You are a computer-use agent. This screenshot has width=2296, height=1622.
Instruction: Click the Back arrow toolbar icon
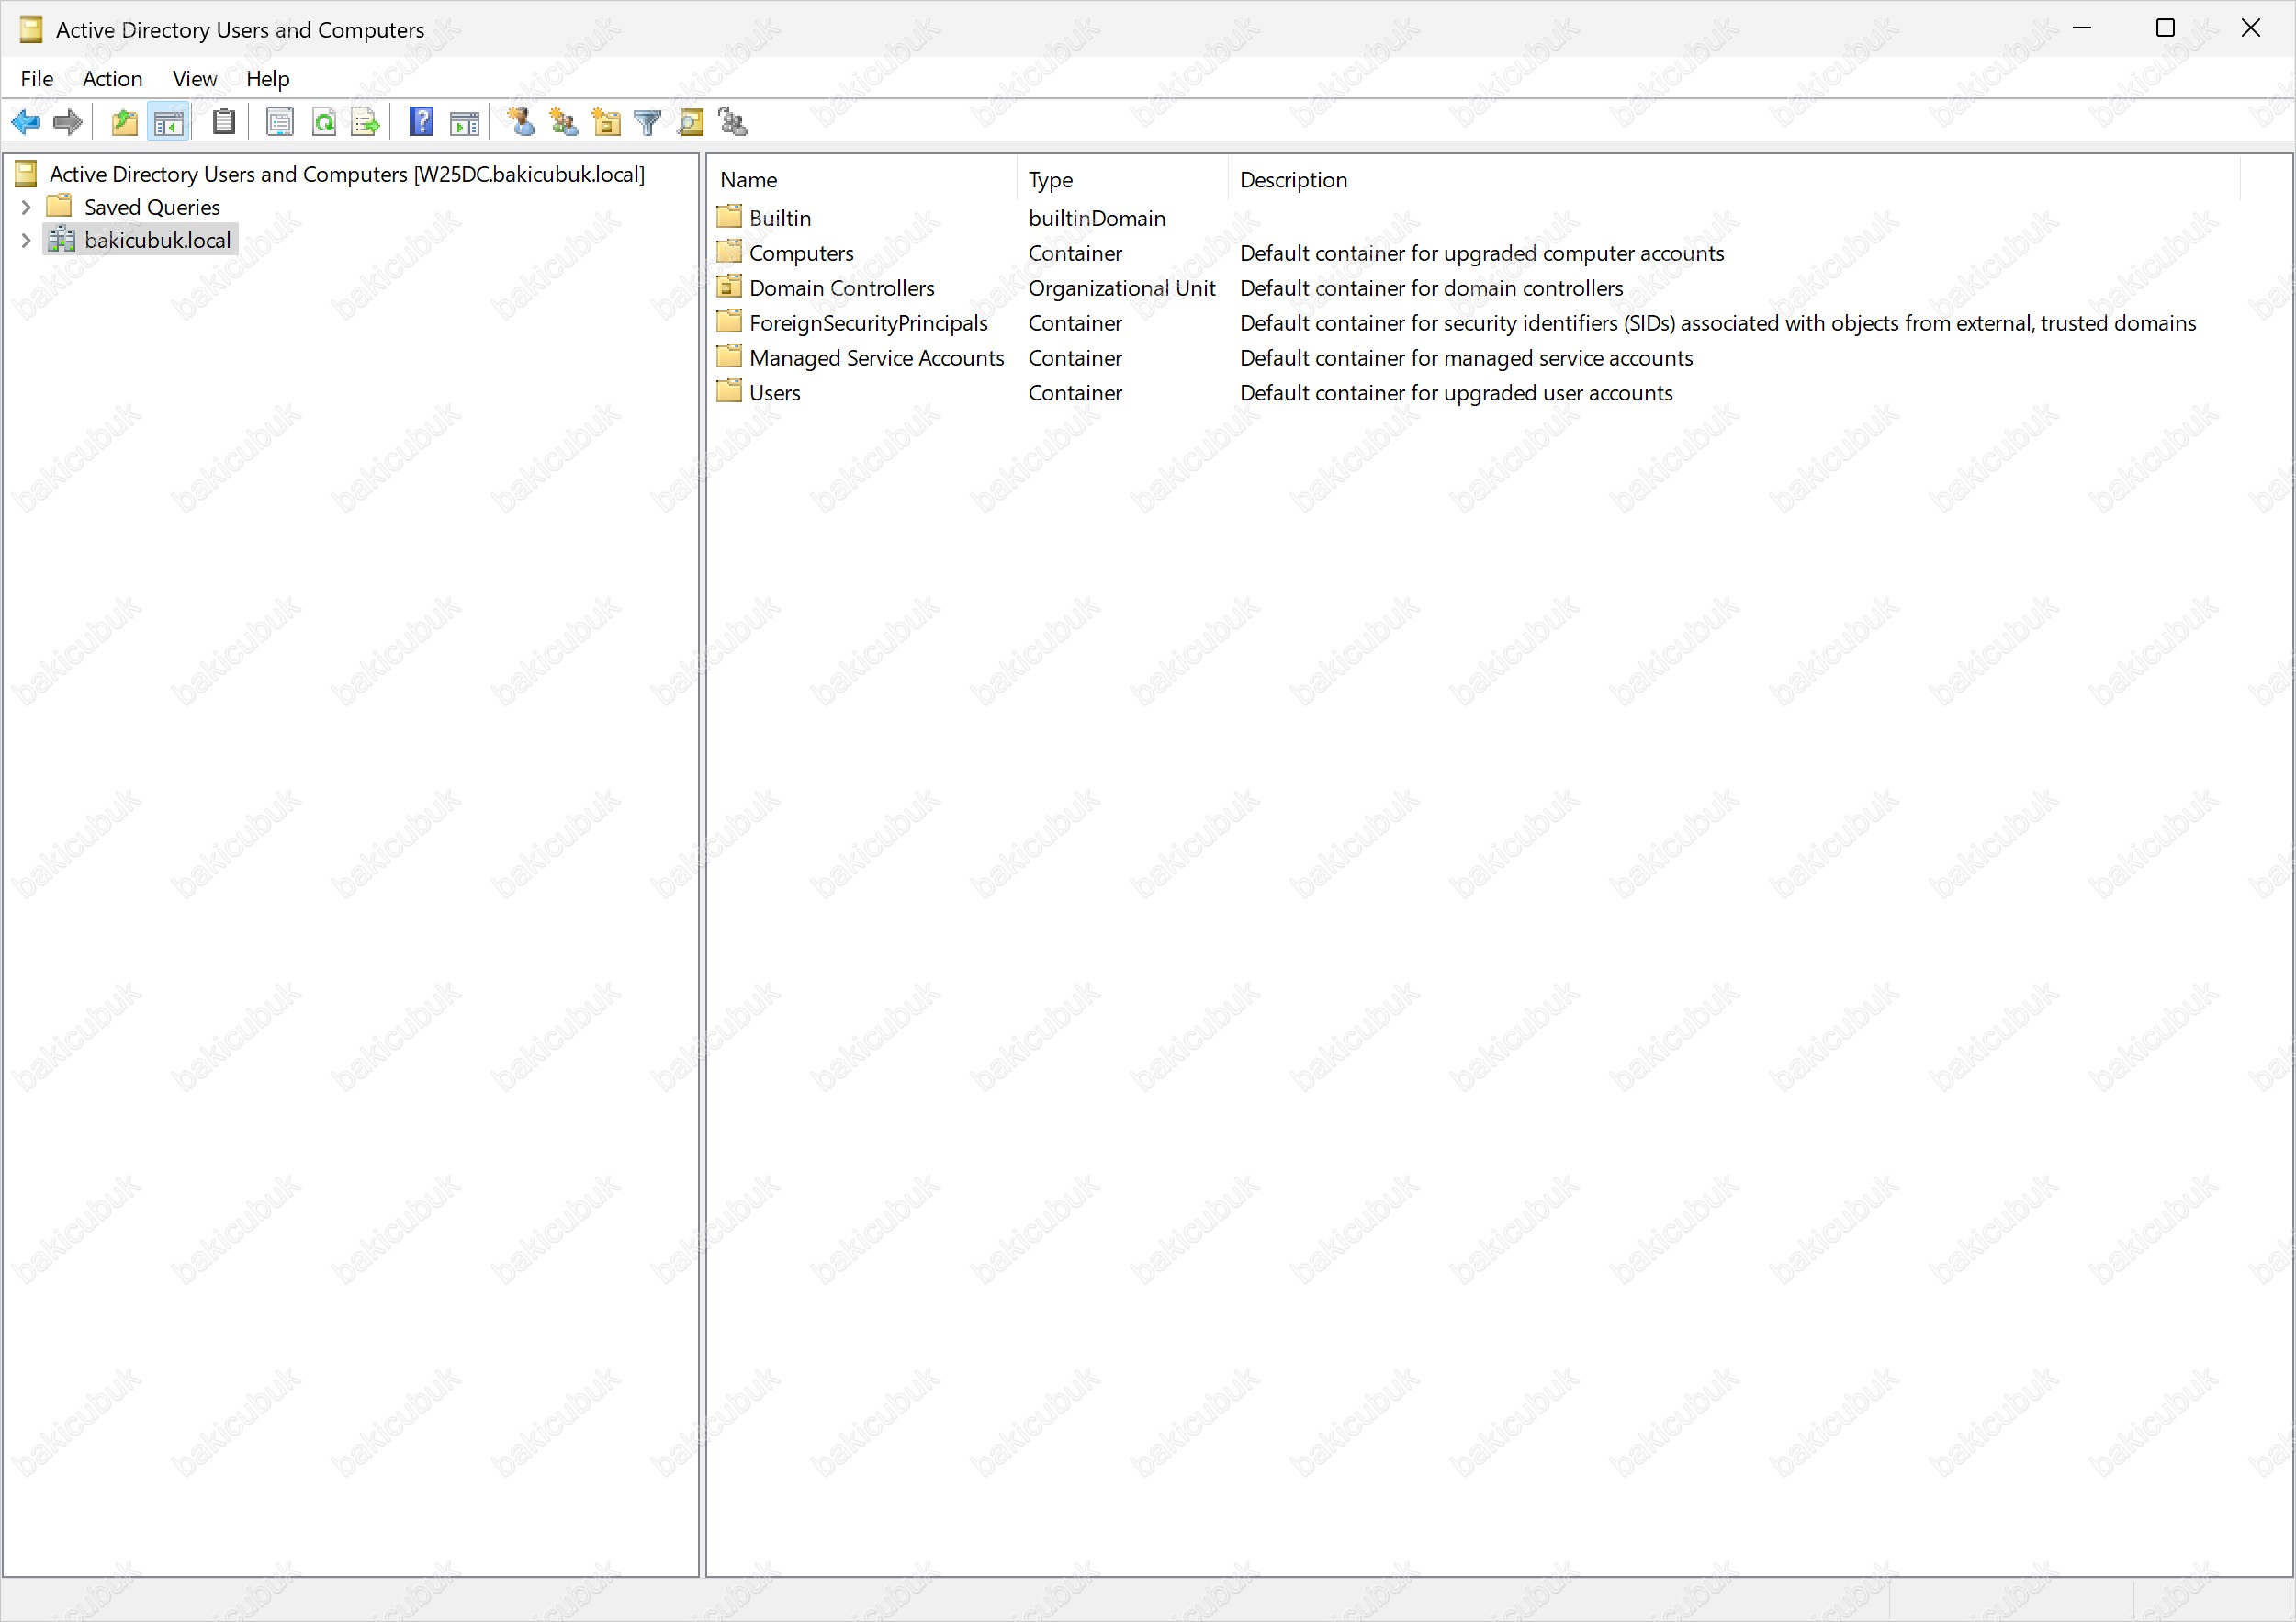(x=26, y=123)
